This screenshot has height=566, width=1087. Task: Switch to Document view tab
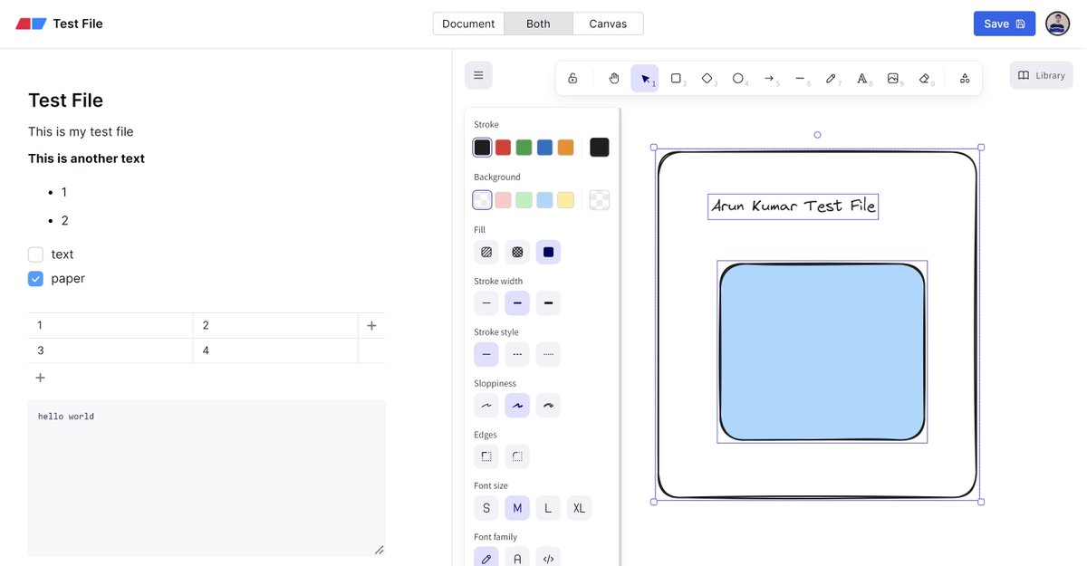[x=468, y=24]
